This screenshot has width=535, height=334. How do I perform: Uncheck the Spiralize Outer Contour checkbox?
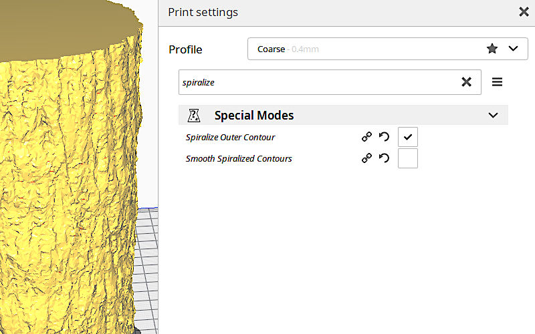pyautogui.click(x=408, y=137)
